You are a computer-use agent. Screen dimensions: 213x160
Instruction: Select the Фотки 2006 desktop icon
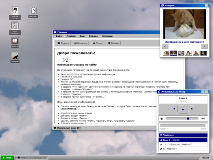click(15, 13)
